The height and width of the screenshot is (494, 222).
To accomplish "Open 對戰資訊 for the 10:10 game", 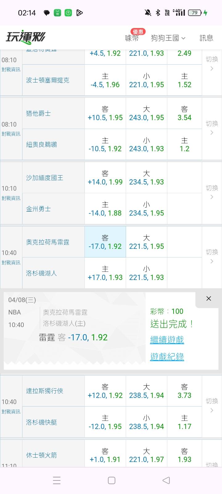I will click(x=11, y=198).
